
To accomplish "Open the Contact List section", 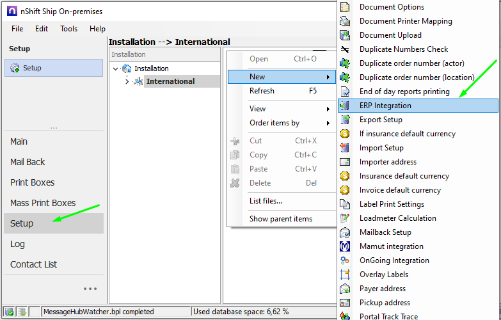I will click(x=54, y=264).
